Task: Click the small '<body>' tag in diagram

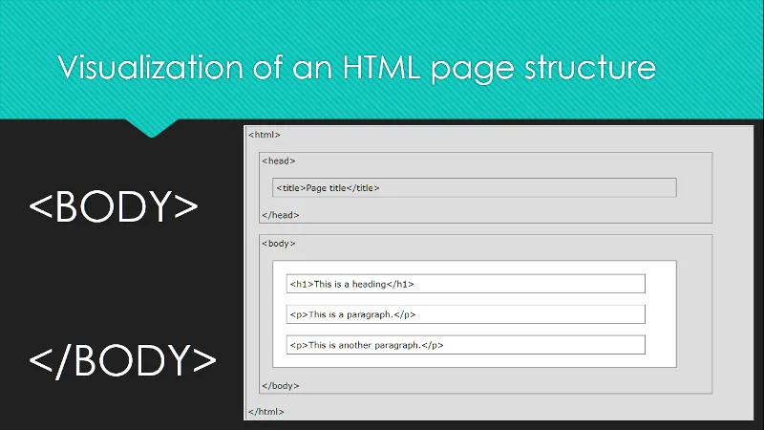Action: [279, 244]
